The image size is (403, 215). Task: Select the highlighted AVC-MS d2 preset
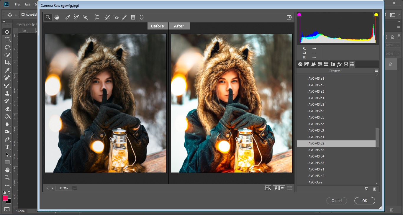[x=336, y=143]
